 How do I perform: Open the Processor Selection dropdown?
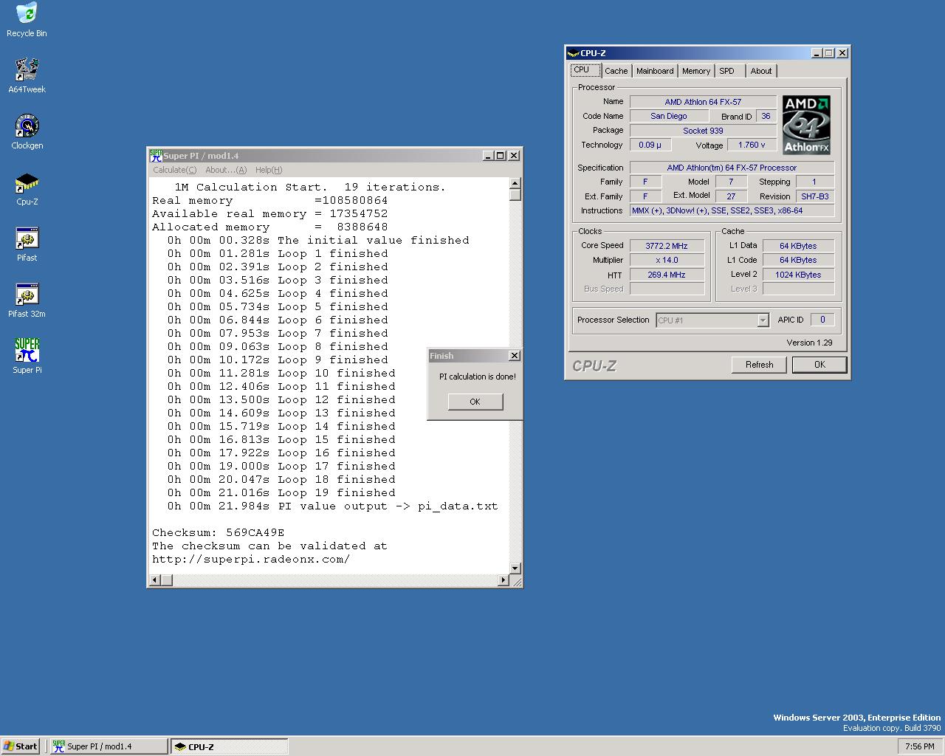pos(763,320)
